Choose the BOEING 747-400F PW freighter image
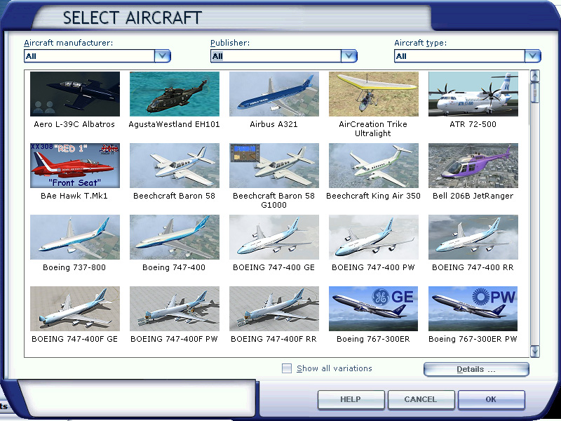This screenshot has width=561, height=421. click(x=174, y=309)
